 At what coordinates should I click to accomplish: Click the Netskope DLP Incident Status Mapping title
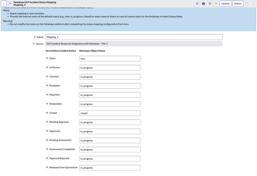click(35, 2)
